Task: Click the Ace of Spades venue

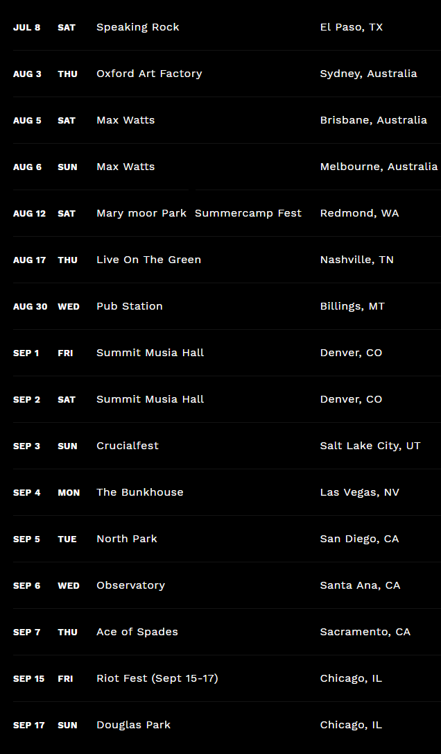Action: 137,632
